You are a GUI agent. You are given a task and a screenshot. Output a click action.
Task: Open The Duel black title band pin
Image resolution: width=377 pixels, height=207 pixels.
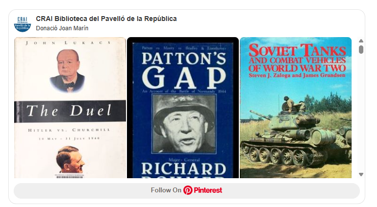click(70, 111)
